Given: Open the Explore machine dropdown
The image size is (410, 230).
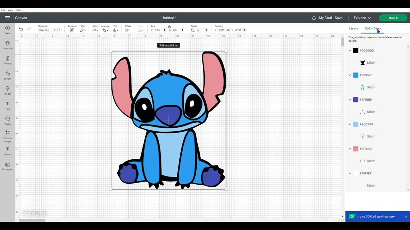Looking at the screenshot, I should click(x=362, y=18).
